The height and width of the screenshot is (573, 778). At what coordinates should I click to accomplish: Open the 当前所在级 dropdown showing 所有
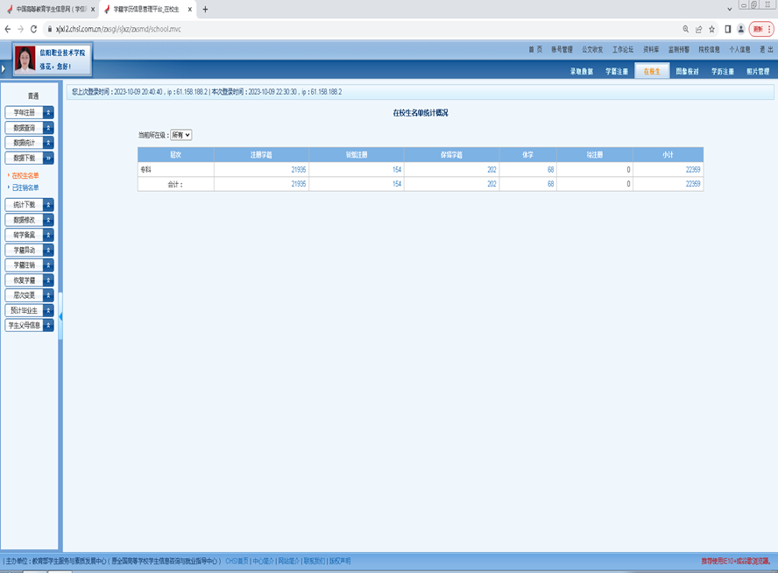(180, 135)
